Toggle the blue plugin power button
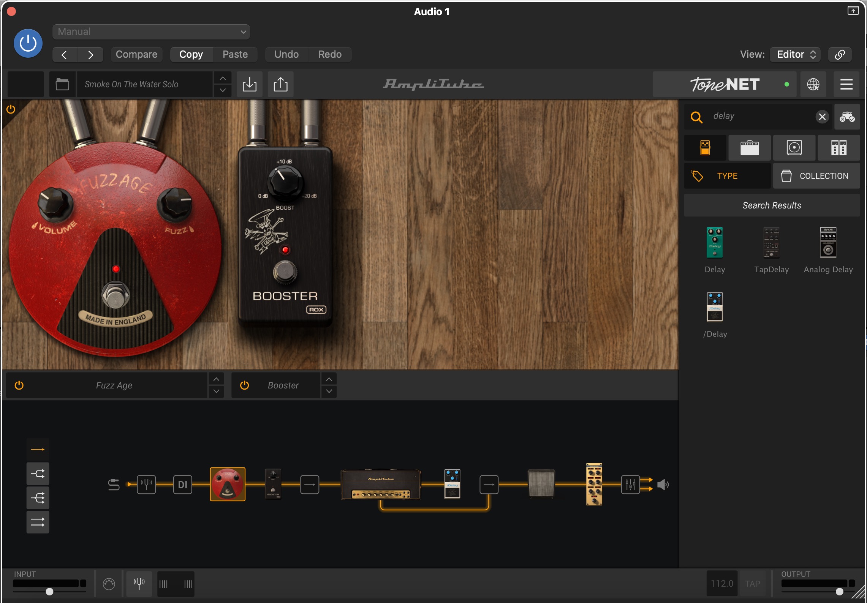 click(x=28, y=43)
